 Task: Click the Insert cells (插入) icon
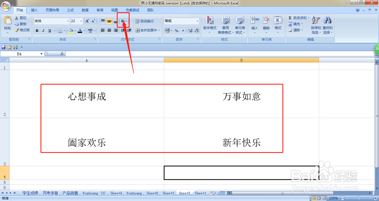pyautogui.click(x=254, y=21)
